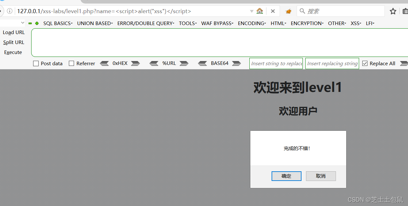Open the URL history dropdown arrow
This screenshot has width=408, height=206.
(252, 11)
